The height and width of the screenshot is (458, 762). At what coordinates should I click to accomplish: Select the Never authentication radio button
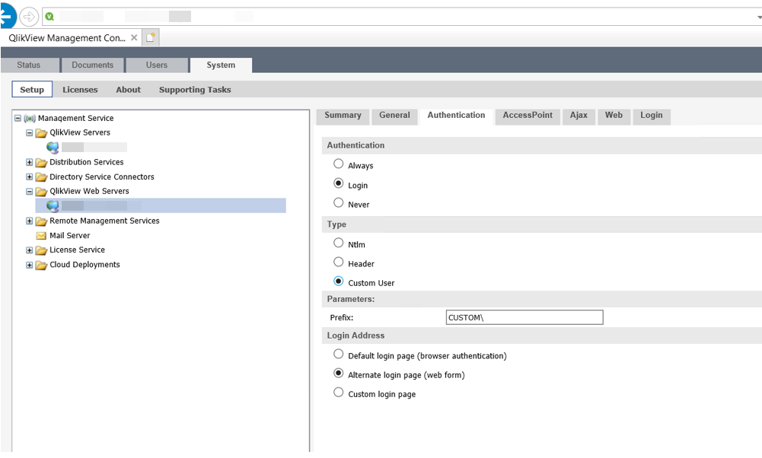click(338, 203)
